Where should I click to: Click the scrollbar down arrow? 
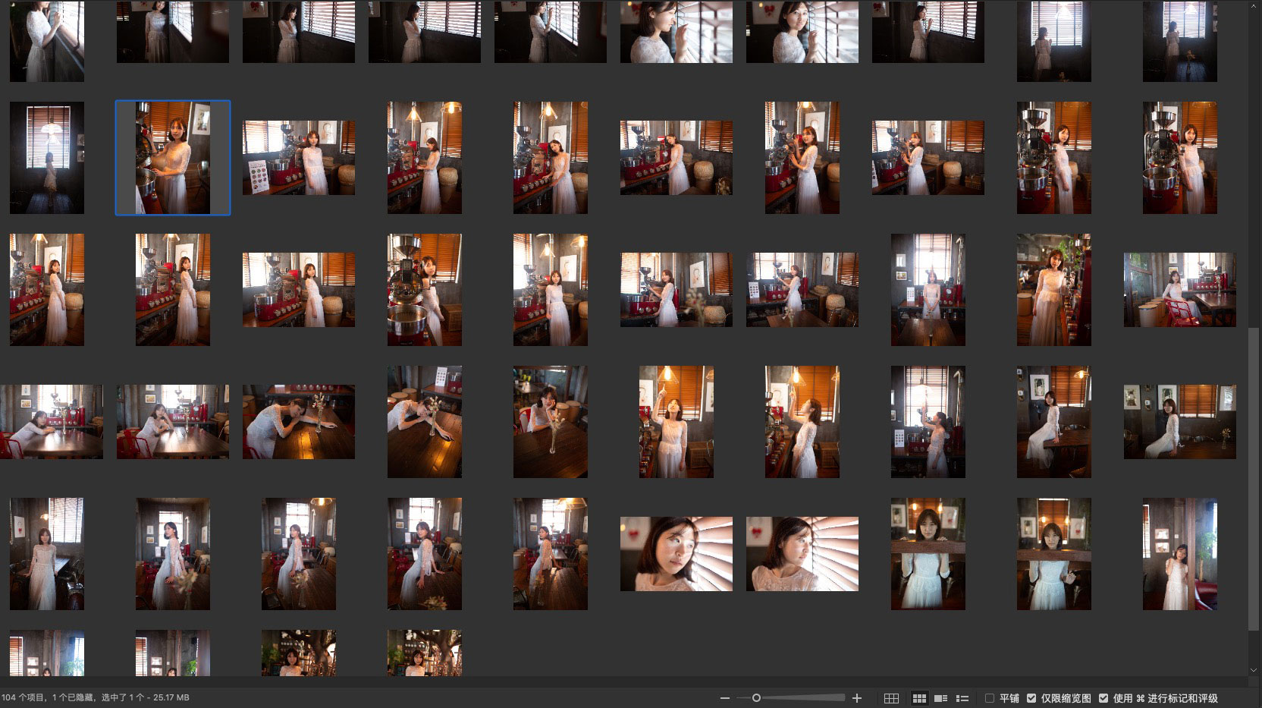click(x=1254, y=671)
